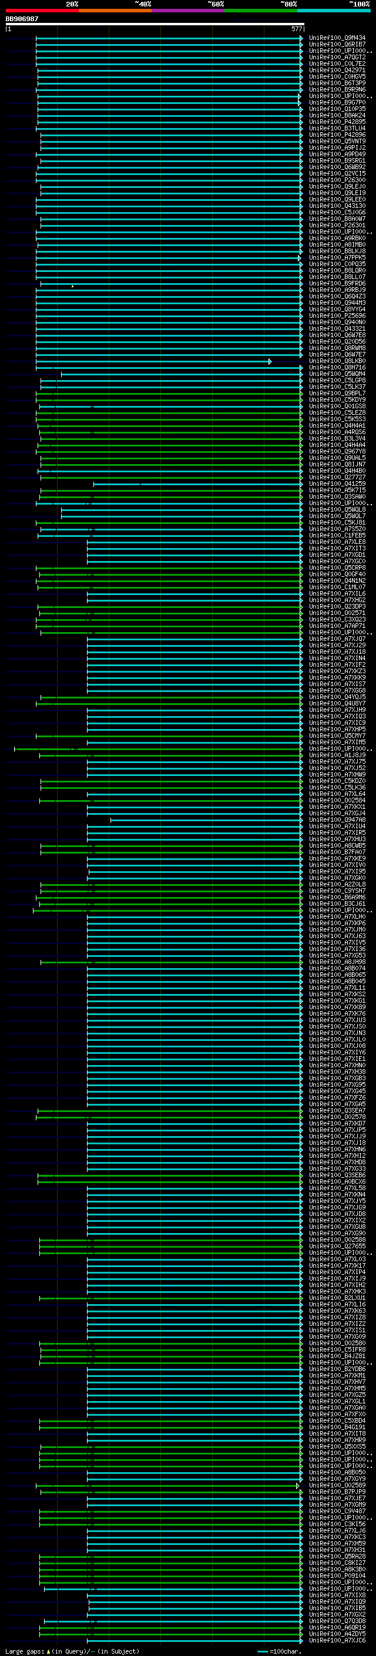The width and height of the screenshot is (376, 1656).
Task: Select hit label UniRef100_P09104
Action: pos(337,1576)
